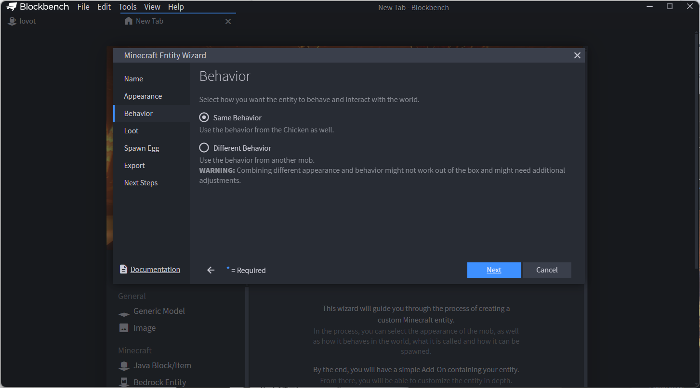The image size is (700, 388).
Task: Click the Next button
Action: [x=494, y=270]
